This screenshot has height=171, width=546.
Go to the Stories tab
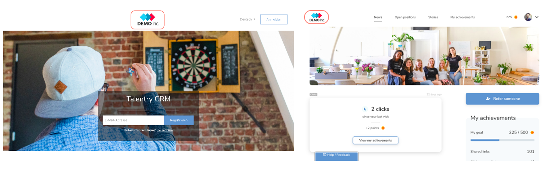coord(433,17)
